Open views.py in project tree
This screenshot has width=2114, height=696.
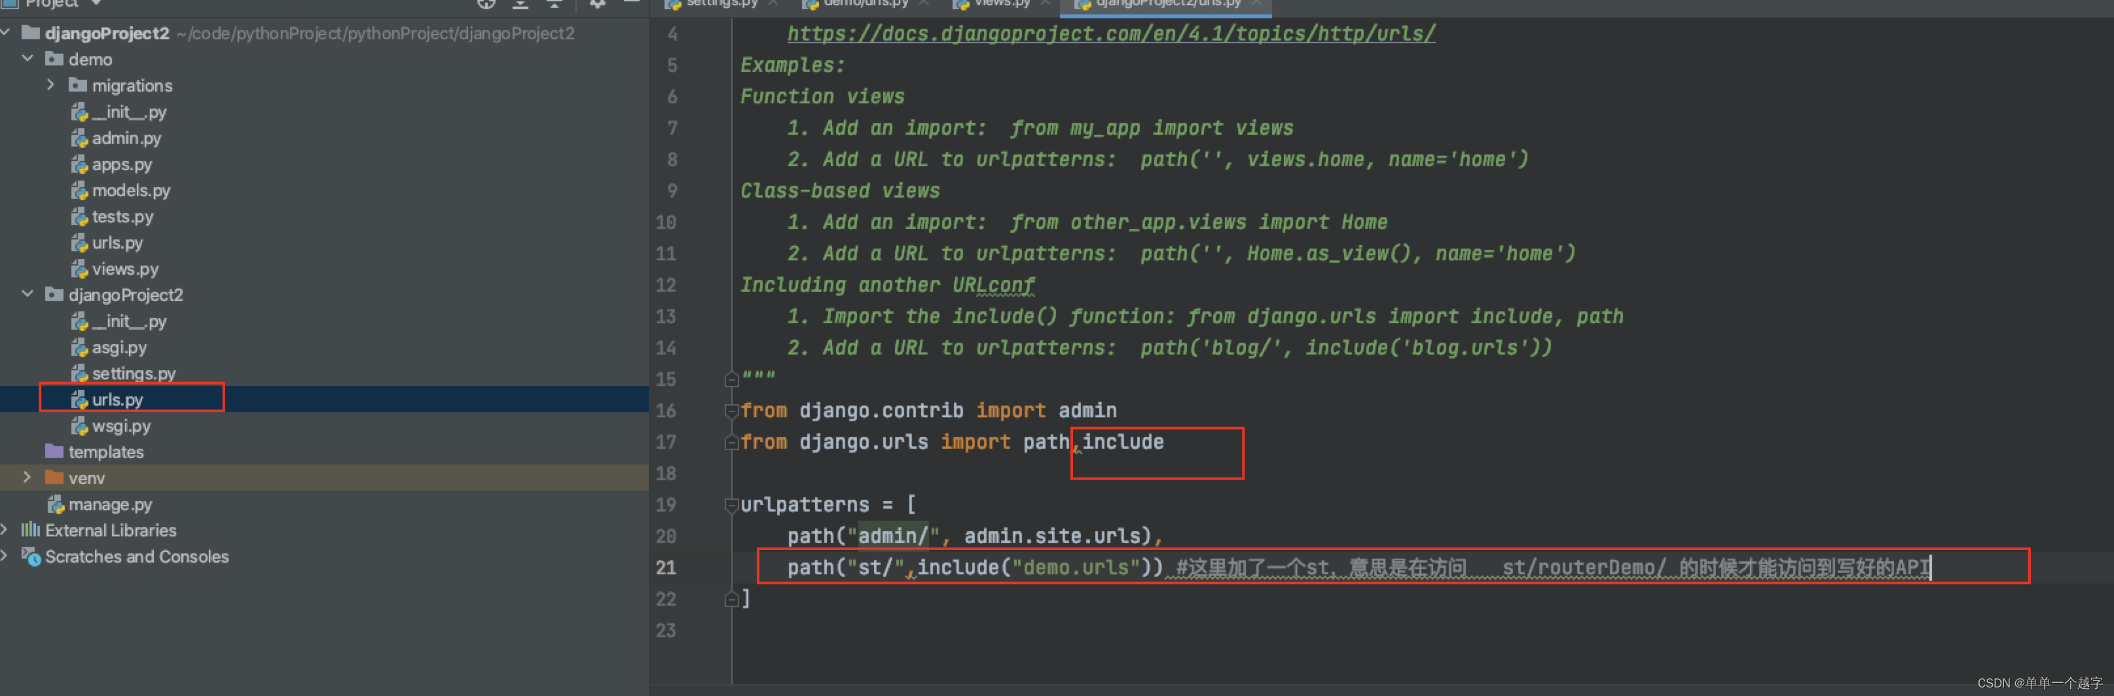pyautogui.click(x=126, y=269)
